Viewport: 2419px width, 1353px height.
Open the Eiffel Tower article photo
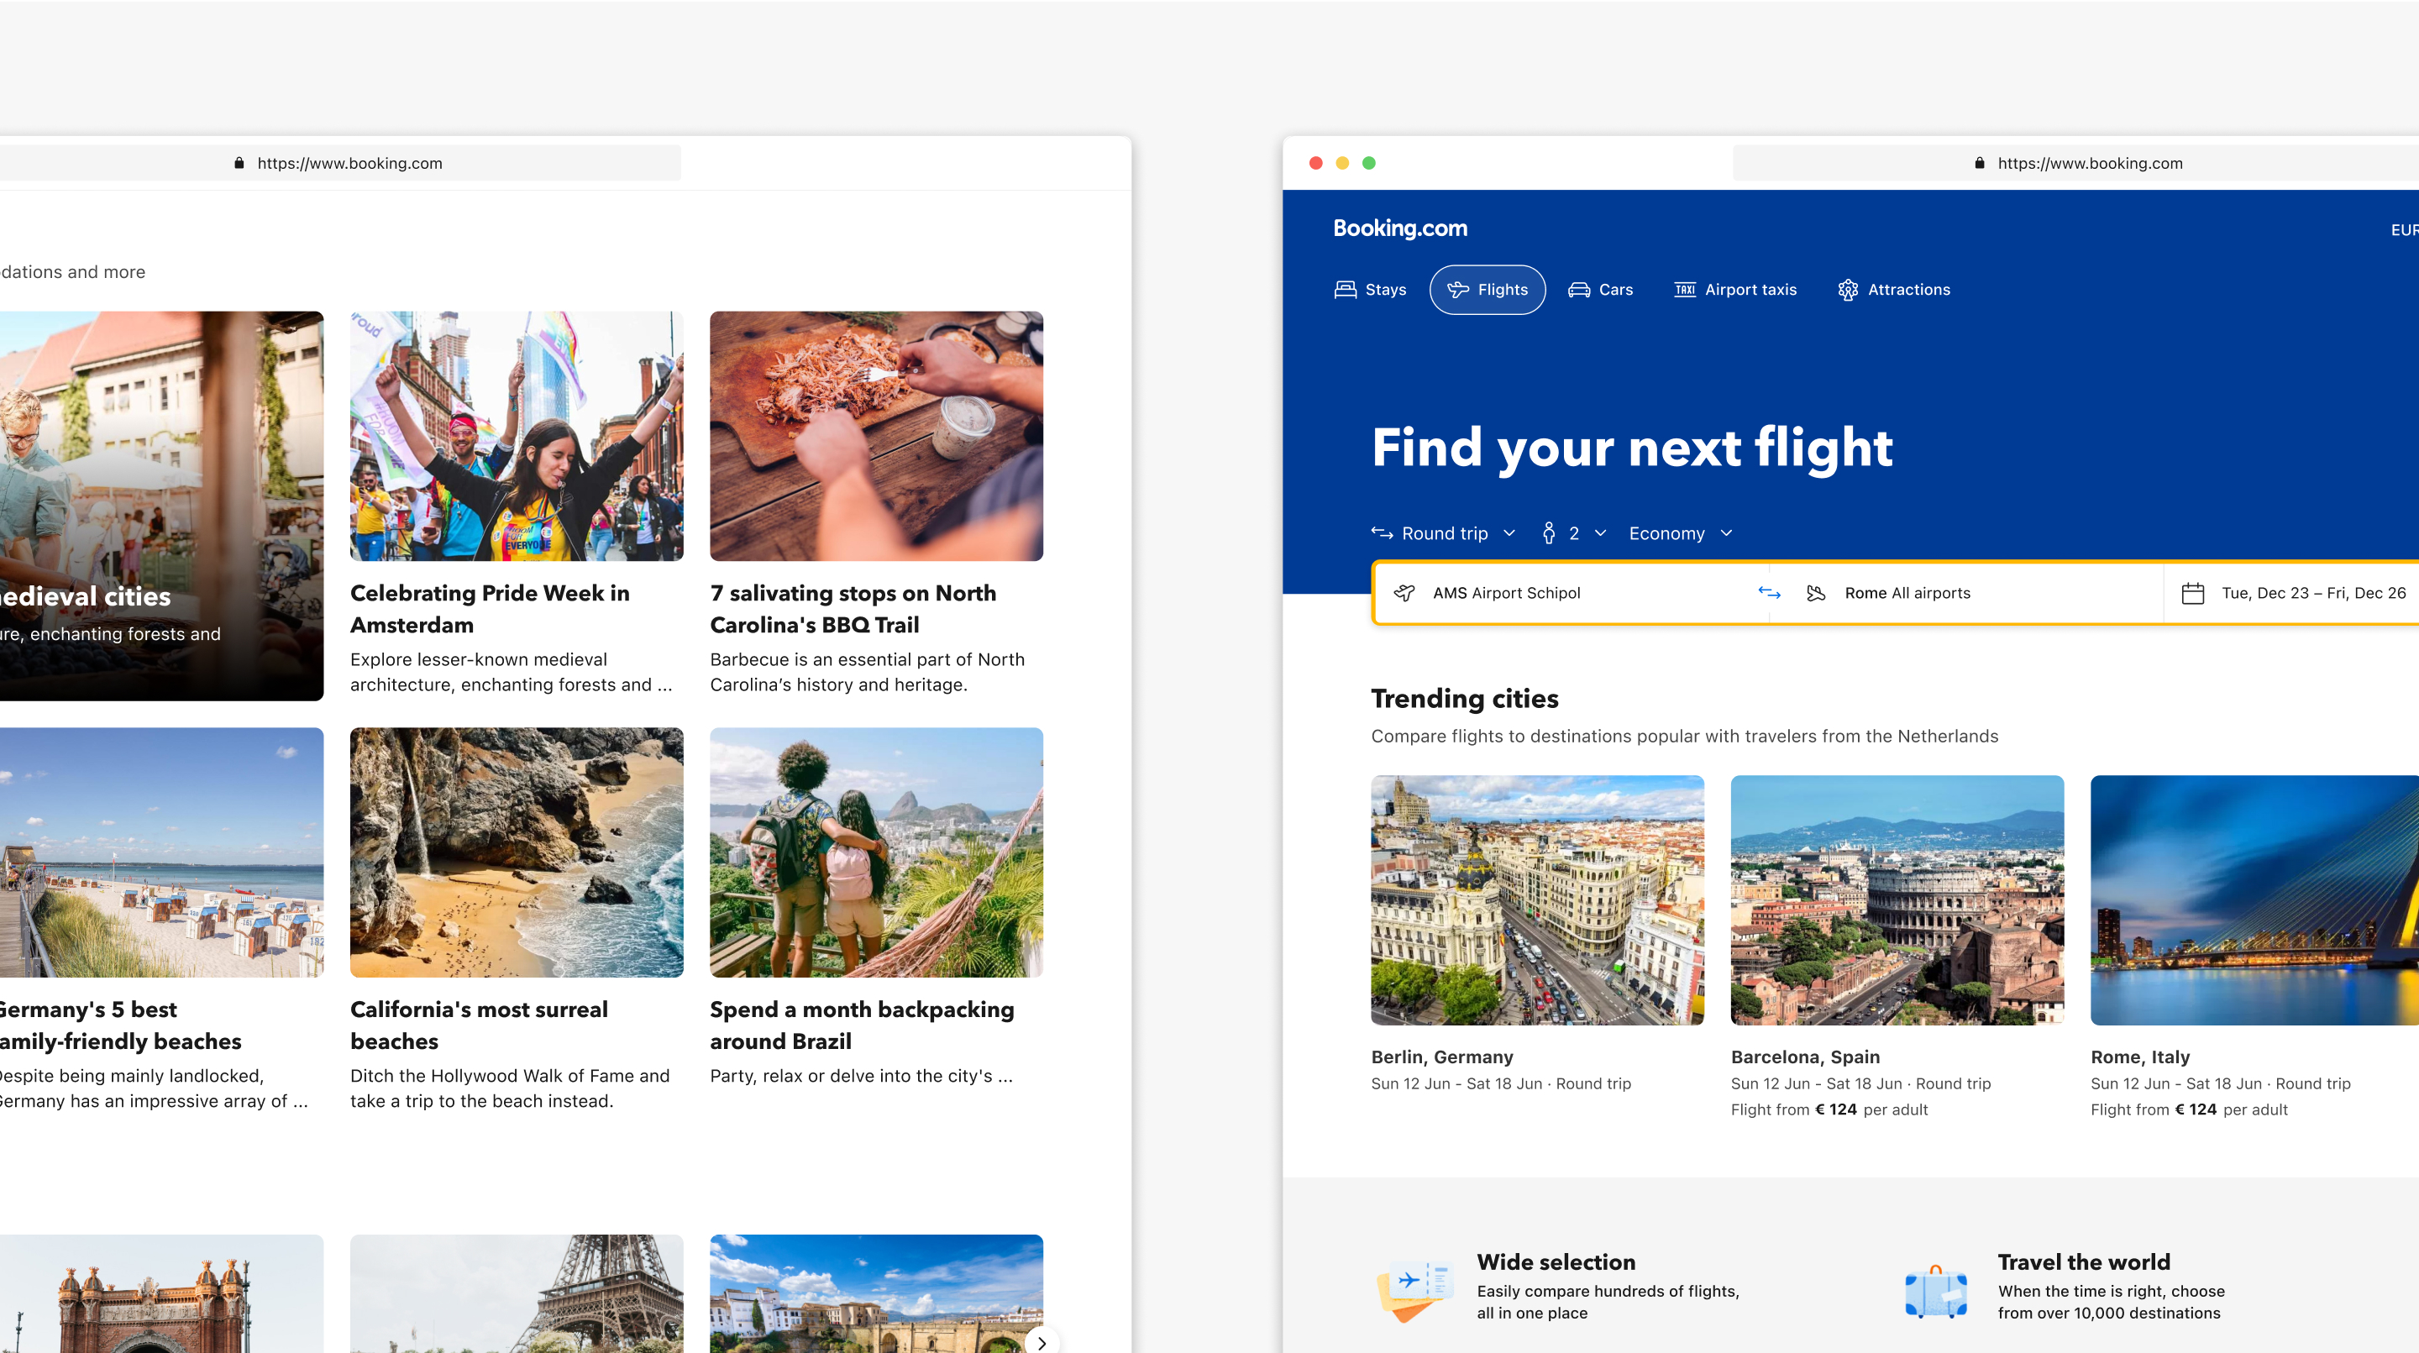point(517,1294)
